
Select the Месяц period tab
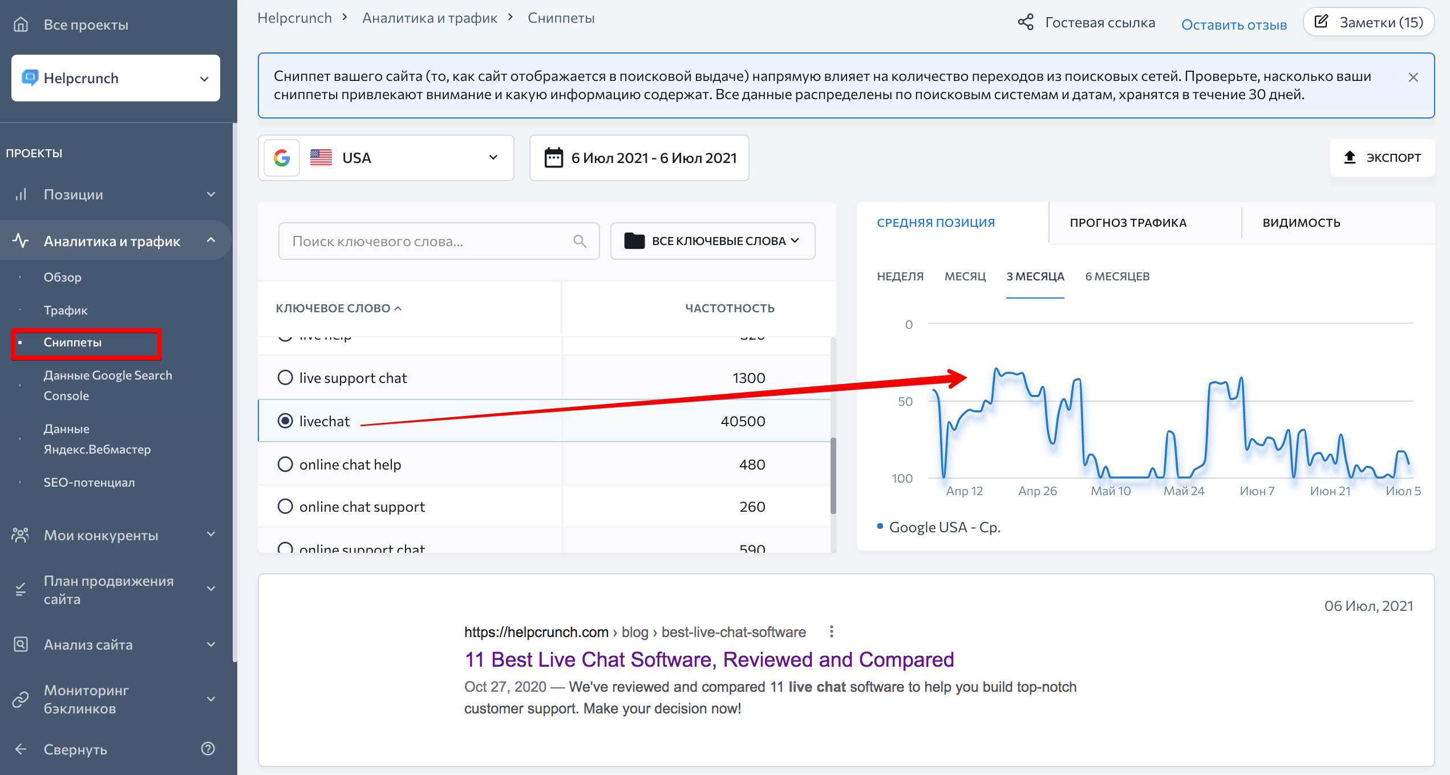(965, 276)
